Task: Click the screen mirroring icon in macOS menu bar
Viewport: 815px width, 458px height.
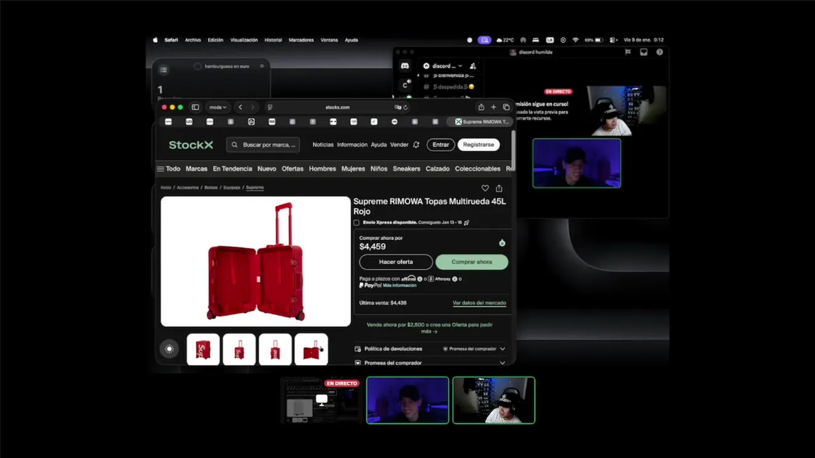Action: [485, 40]
